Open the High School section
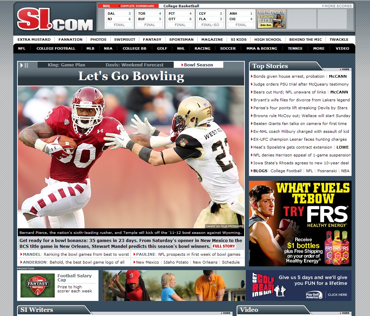 [268, 39]
